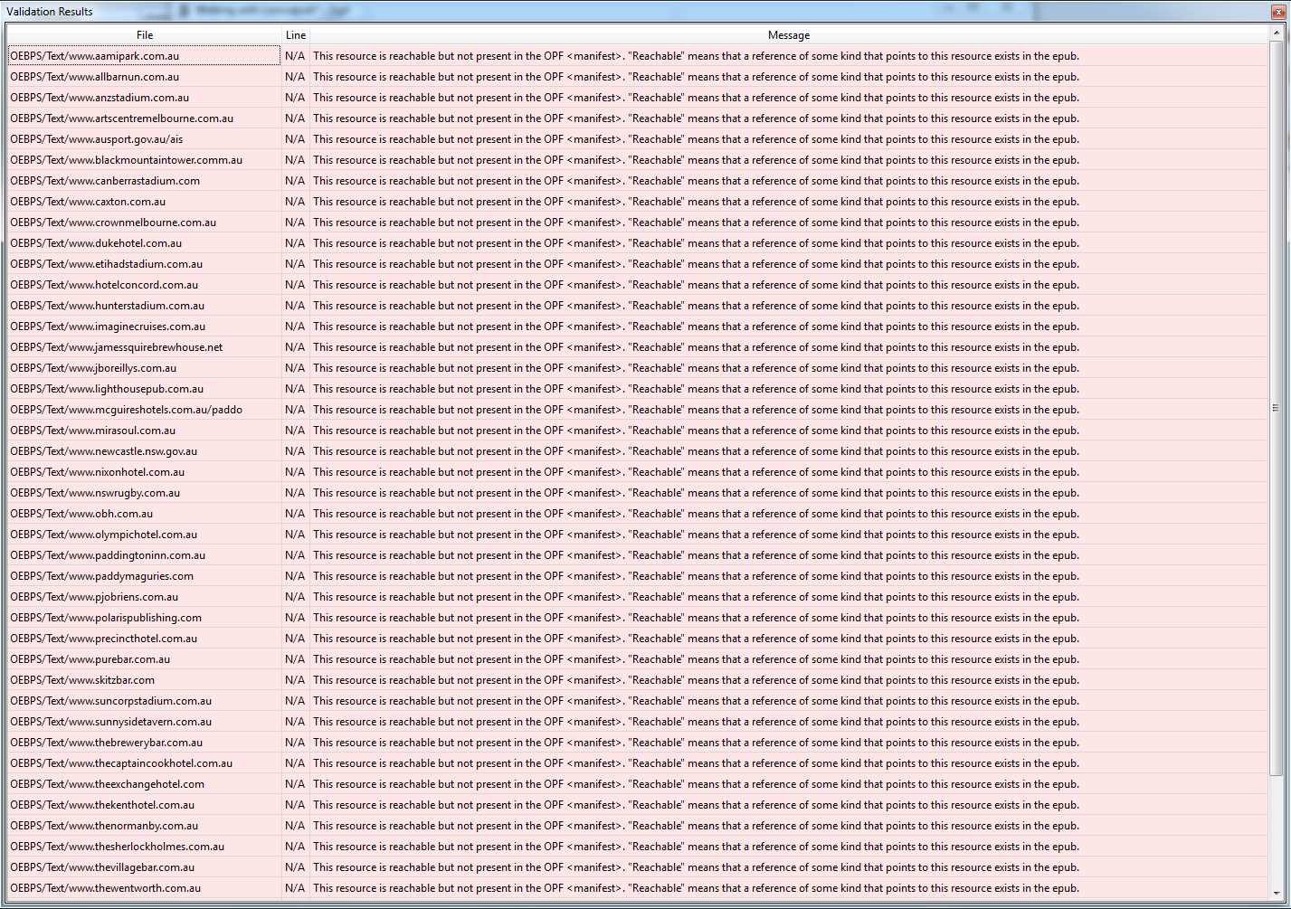Click the message text in the www.jboreillys.com.au row

[696, 368]
